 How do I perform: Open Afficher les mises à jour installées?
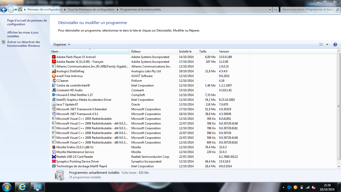coord(23,34)
